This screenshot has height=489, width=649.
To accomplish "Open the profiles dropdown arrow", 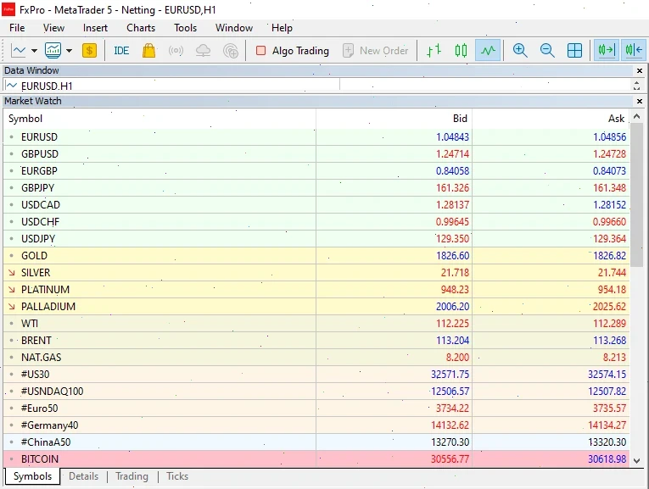I will click(x=69, y=51).
